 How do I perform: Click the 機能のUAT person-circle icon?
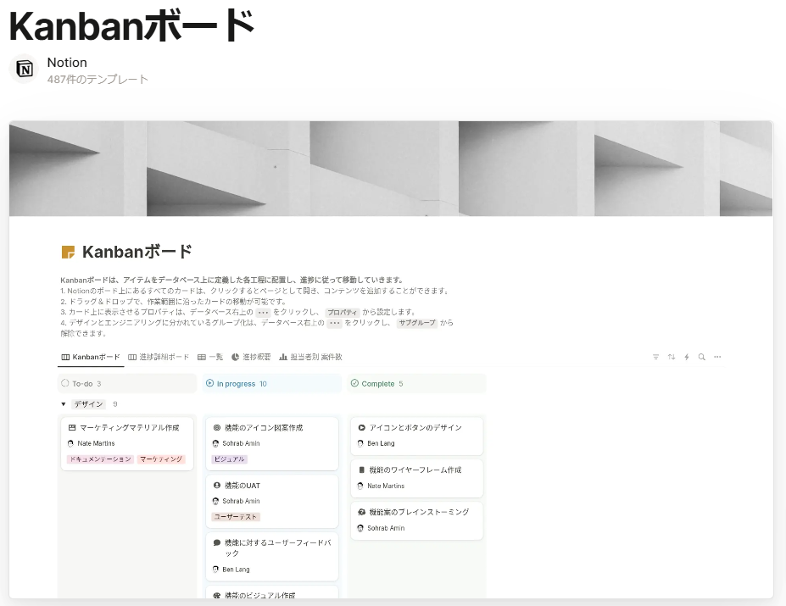point(216,485)
